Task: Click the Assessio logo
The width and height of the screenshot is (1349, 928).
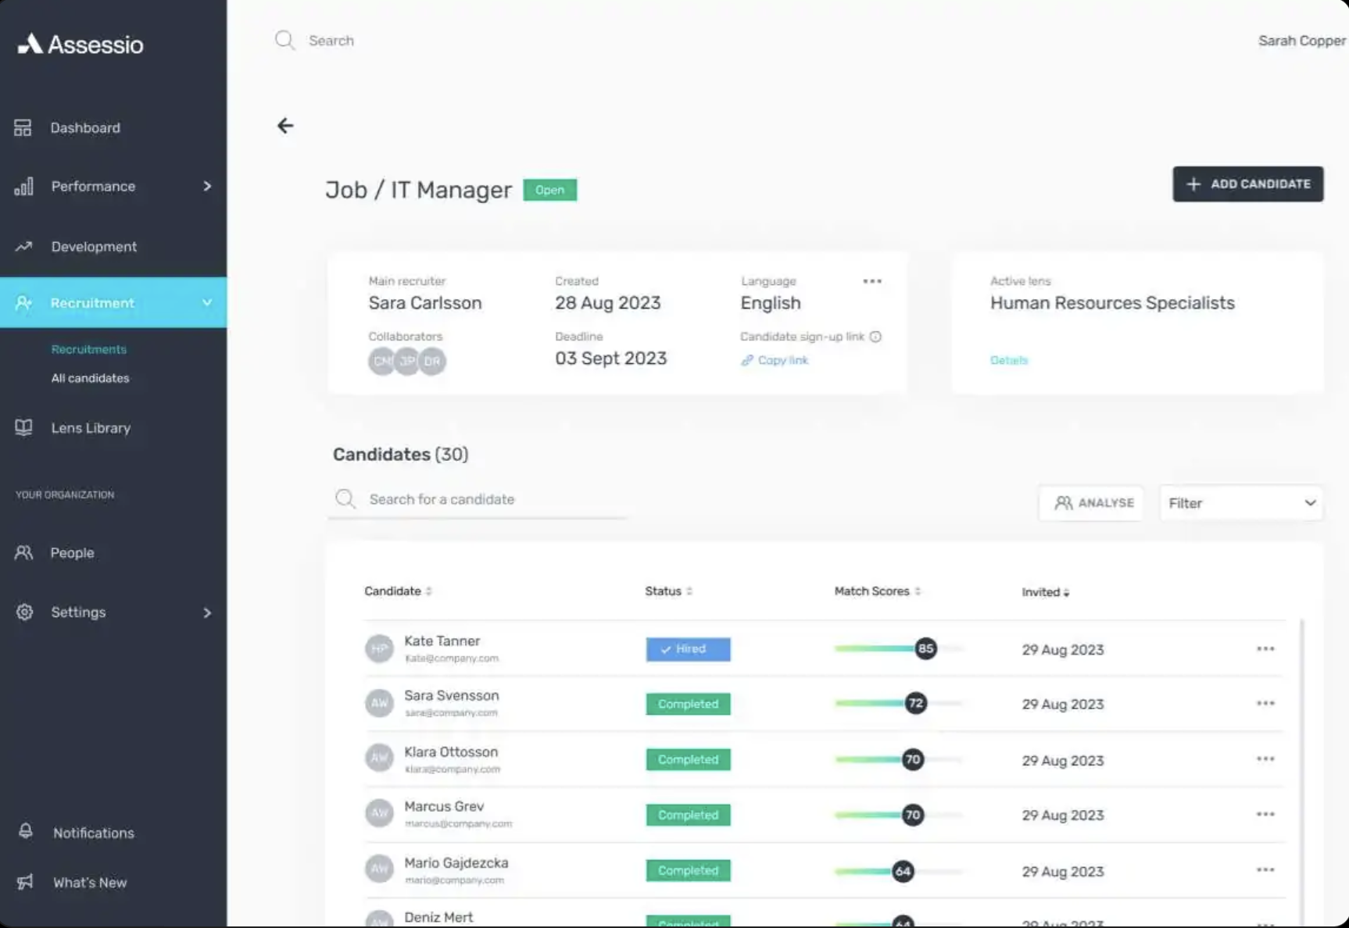Action: [81, 45]
